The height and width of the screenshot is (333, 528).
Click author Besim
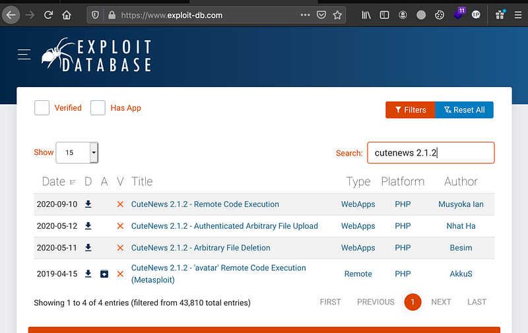pyautogui.click(x=461, y=248)
